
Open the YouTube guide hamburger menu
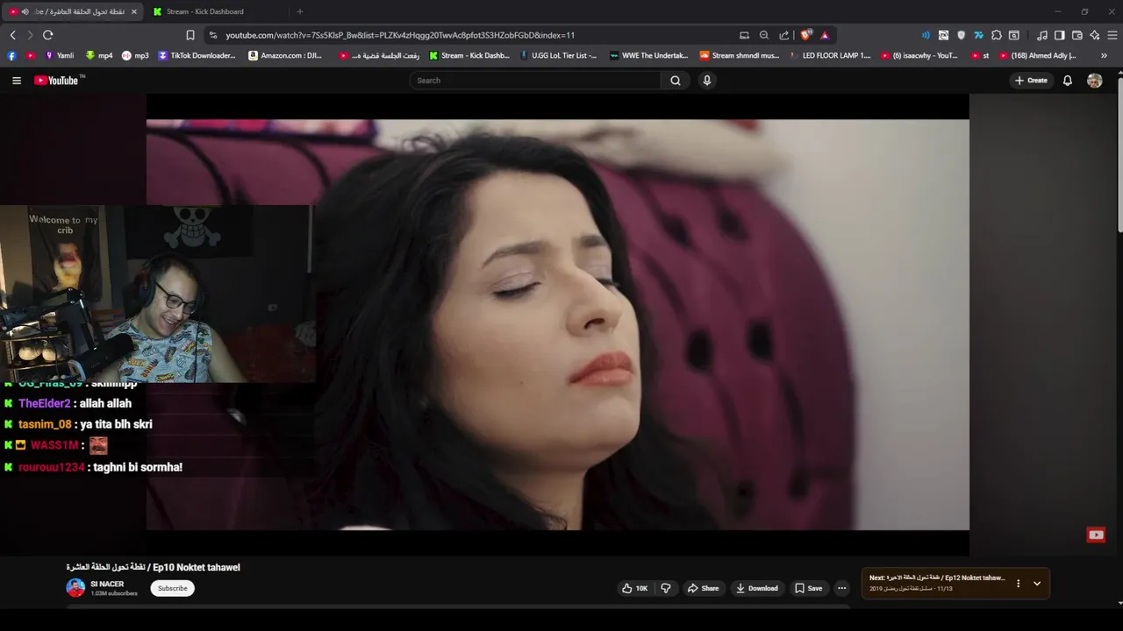tap(16, 81)
